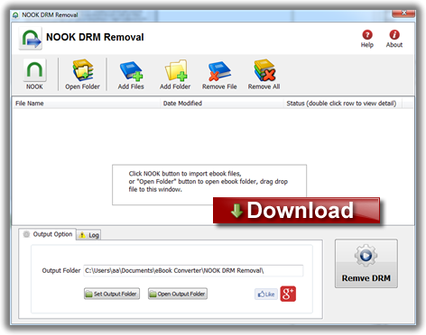Select the Add Files icon
The image size is (426, 335).
[x=131, y=71]
